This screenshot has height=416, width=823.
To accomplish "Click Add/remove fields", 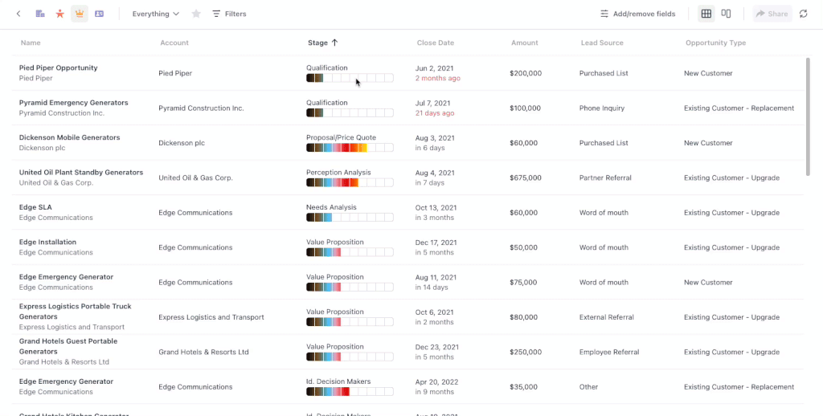I will point(637,14).
